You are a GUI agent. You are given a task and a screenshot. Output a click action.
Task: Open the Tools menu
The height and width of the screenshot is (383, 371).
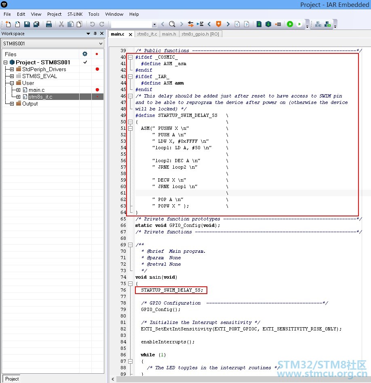coord(94,14)
